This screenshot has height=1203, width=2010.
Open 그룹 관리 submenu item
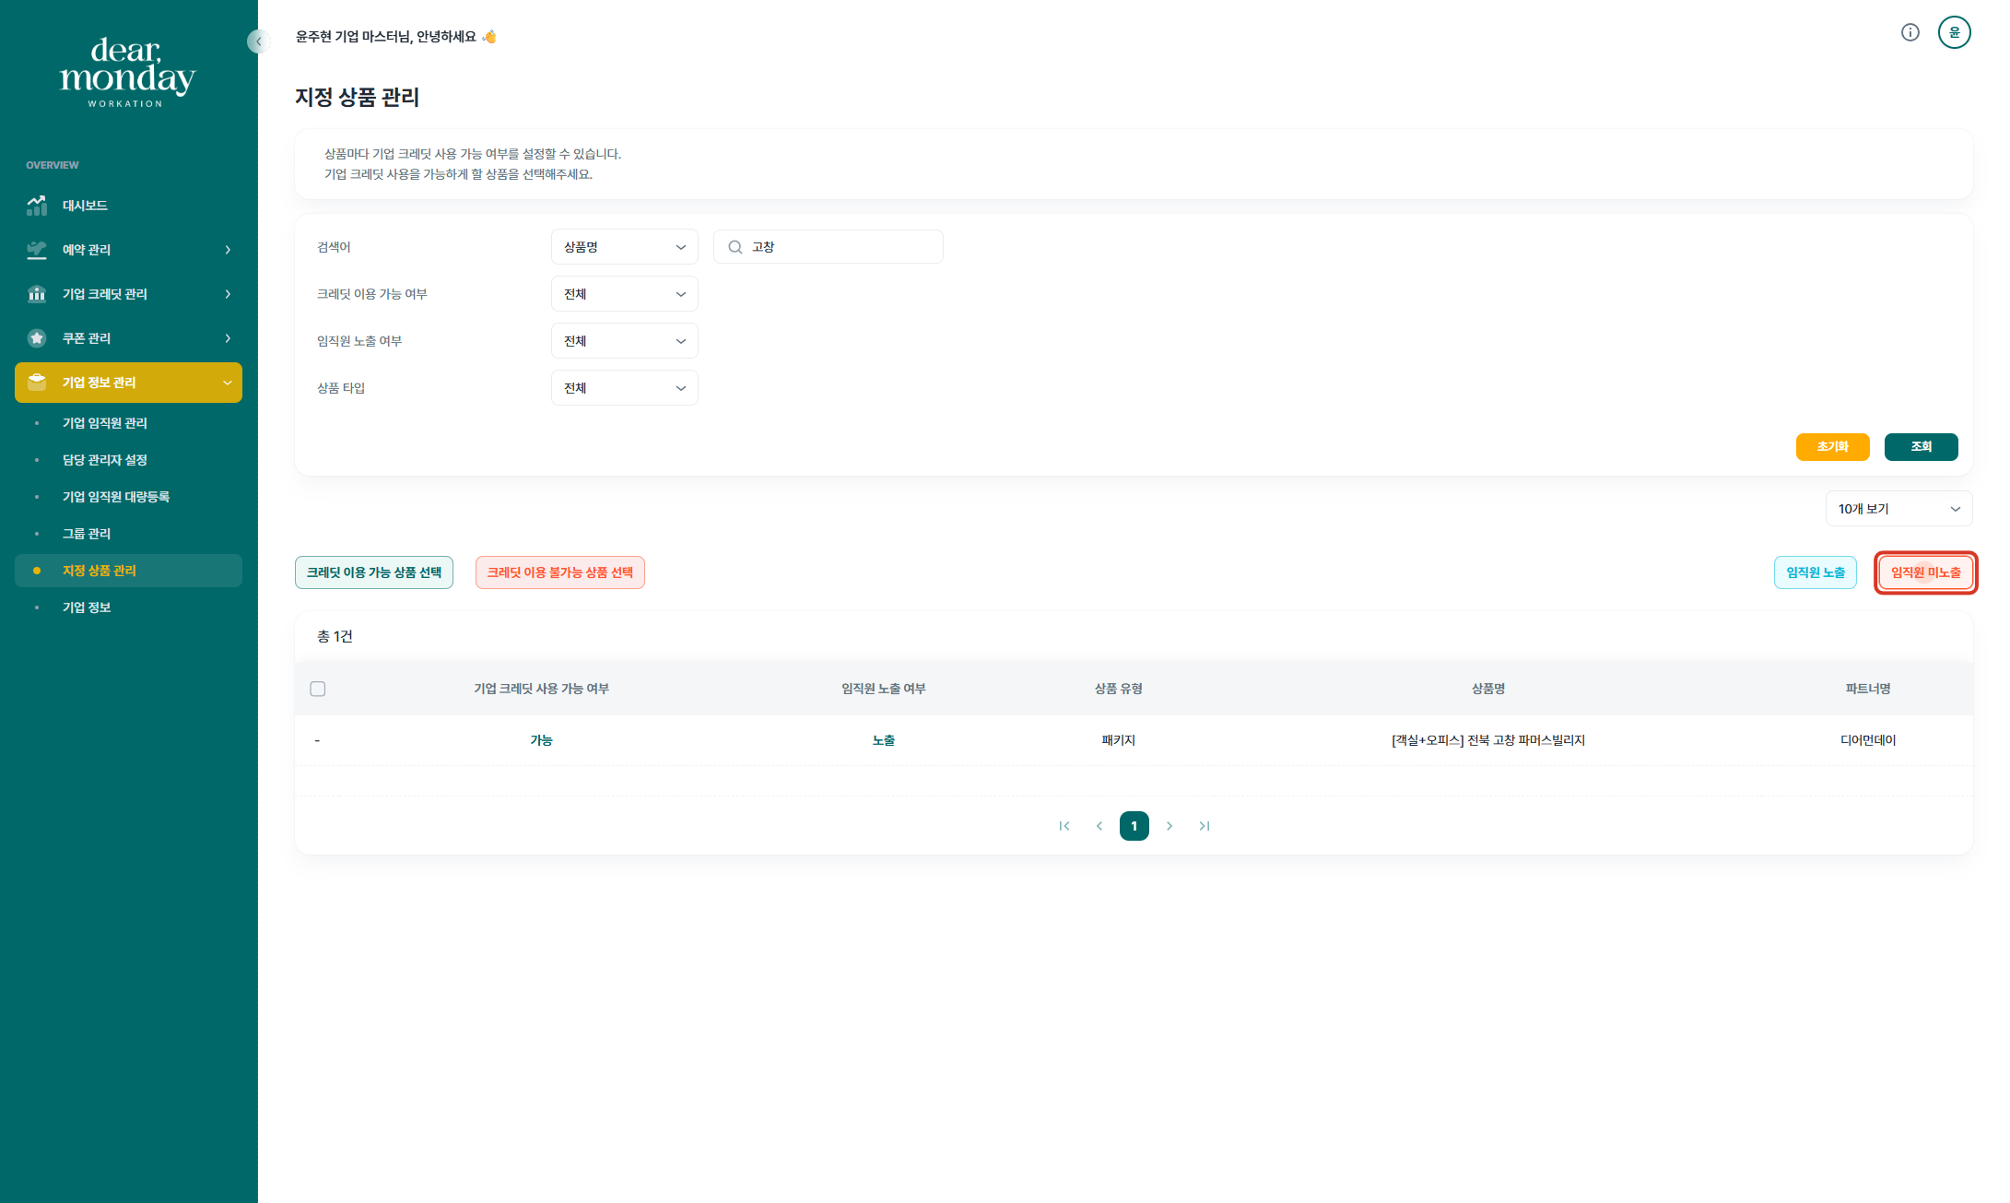click(x=87, y=534)
